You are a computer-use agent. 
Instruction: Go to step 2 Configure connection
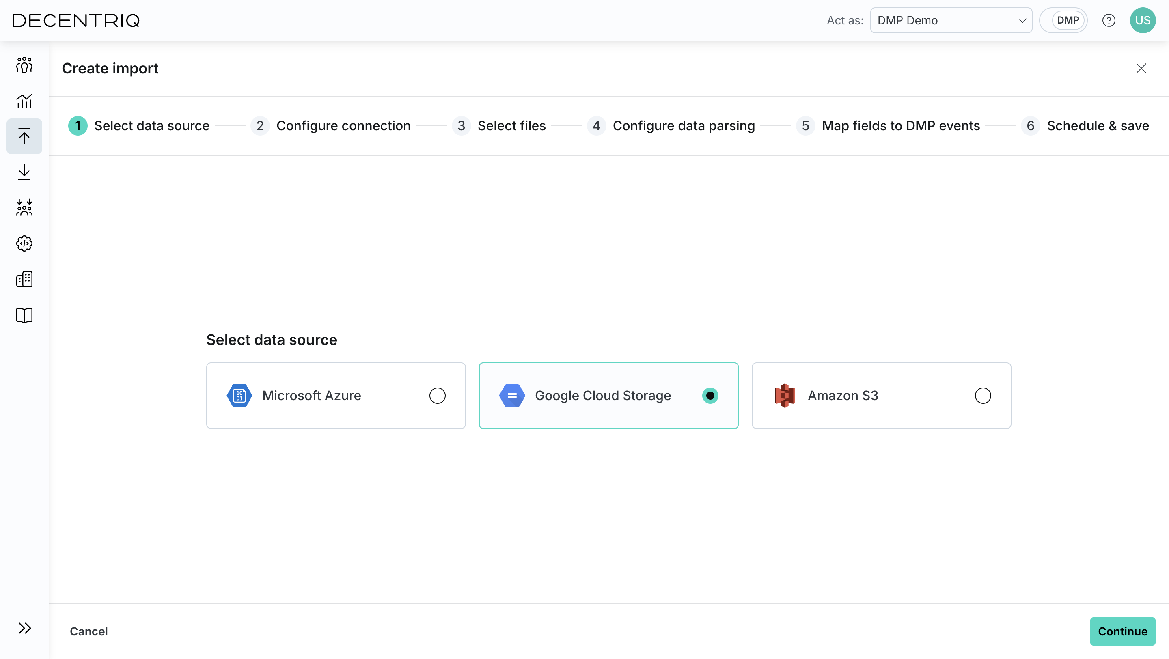pos(330,126)
